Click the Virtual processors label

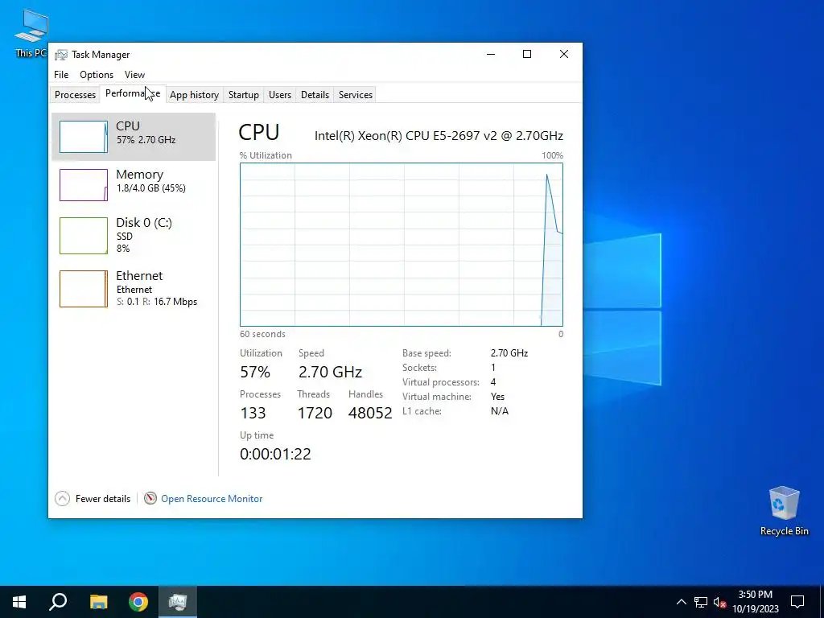tap(441, 382)
